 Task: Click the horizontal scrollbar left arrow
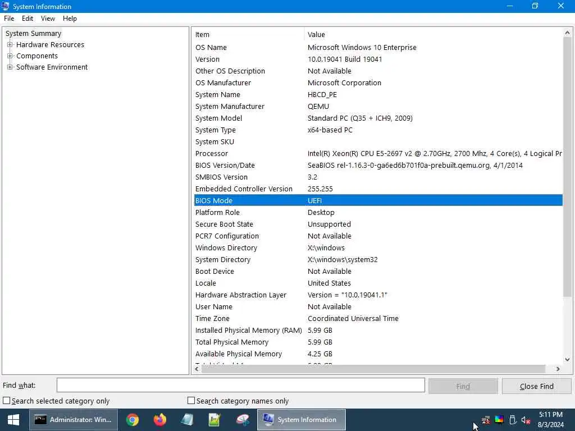click(x=197, y=369)
